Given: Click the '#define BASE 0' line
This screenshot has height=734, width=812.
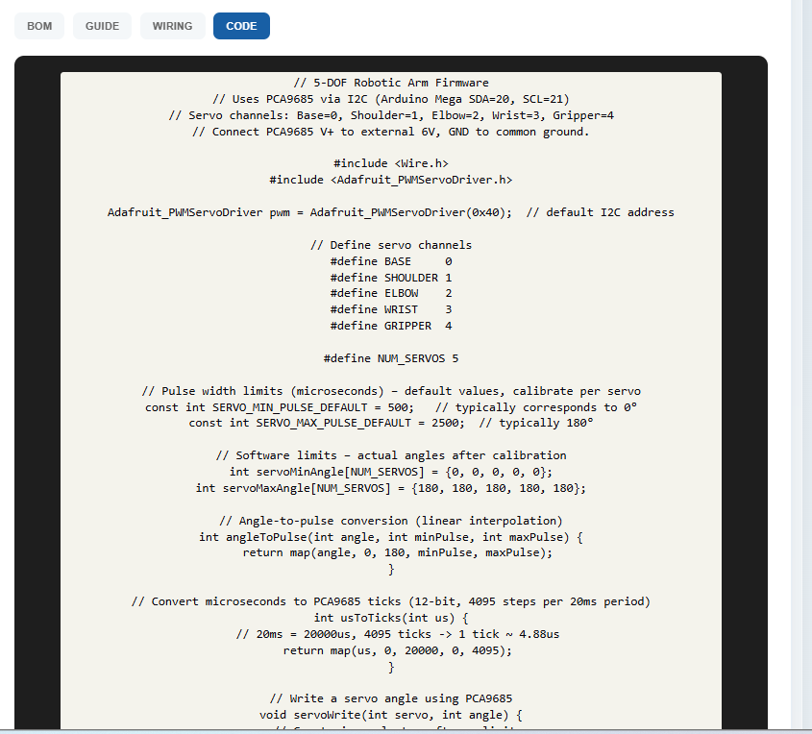Looking at the screenshot, I should (391, 261).
